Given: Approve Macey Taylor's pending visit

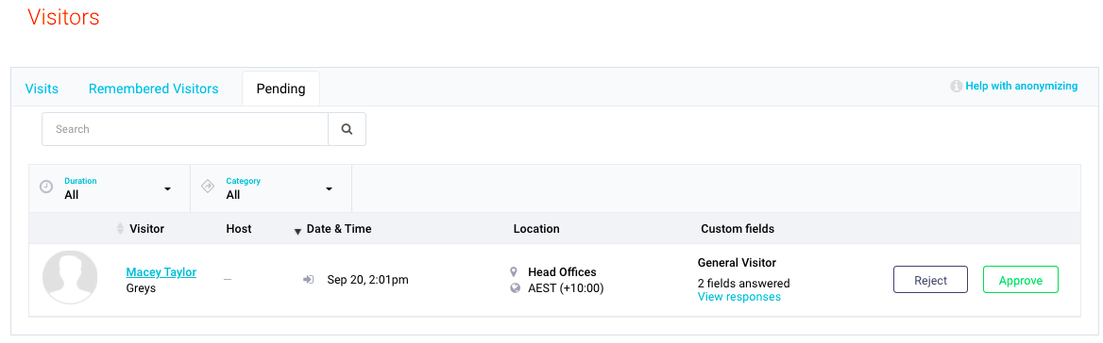Looking at the screenshot, I should (1021, 280).
